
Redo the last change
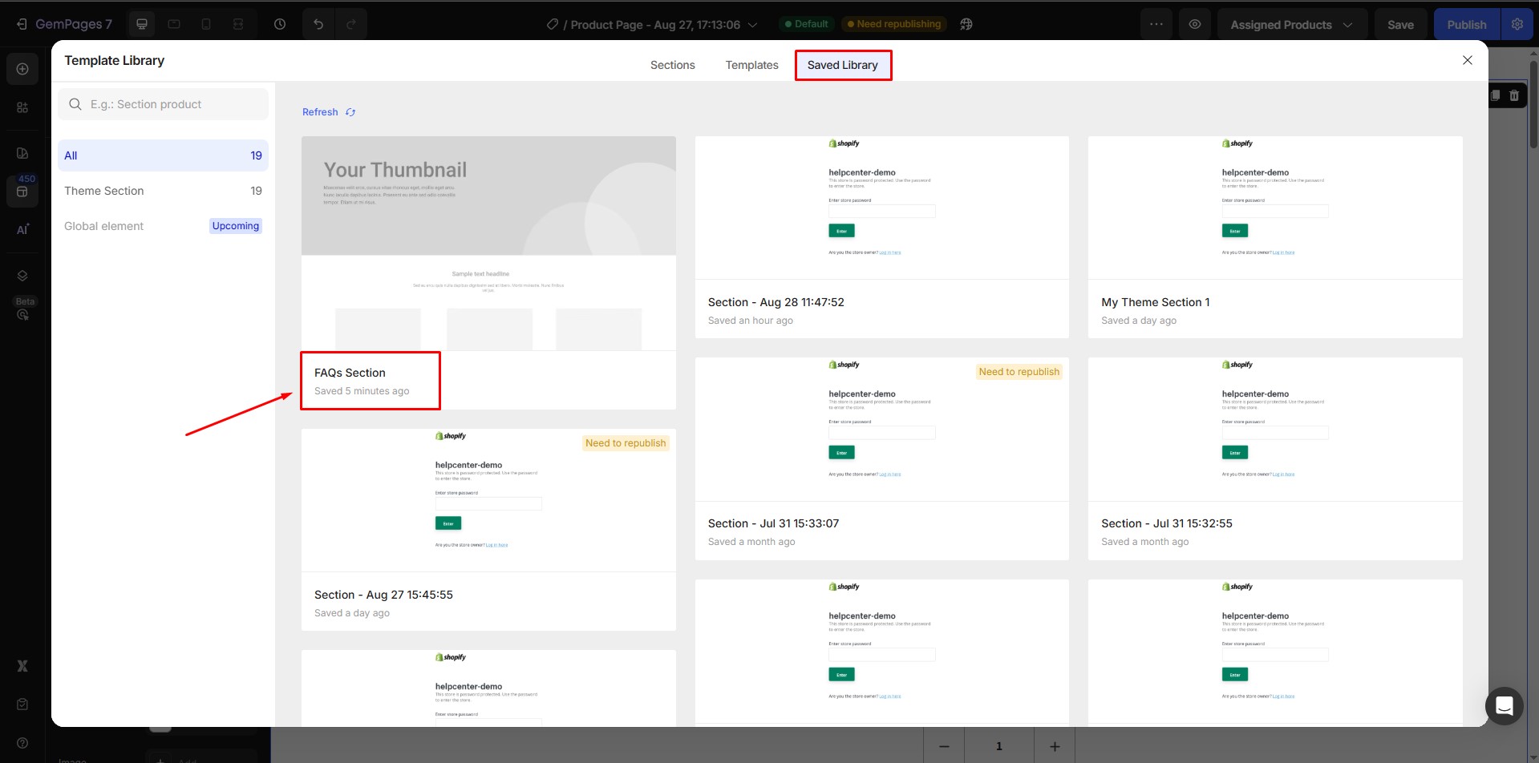pyautogui.click(x=351, y=24)
